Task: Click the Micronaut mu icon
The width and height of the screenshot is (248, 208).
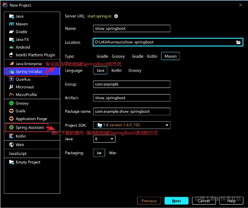Action: tap(11, 87)
